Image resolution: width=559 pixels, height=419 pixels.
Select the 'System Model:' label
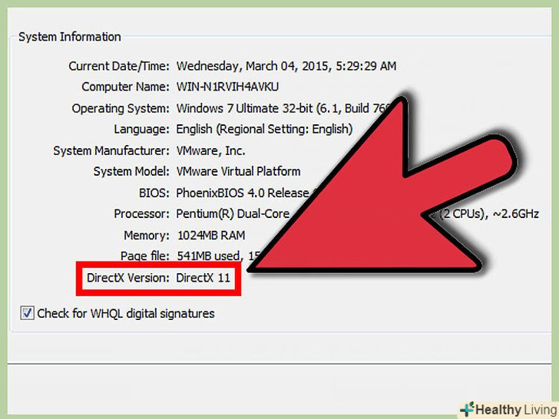click(x=131, y=171)
